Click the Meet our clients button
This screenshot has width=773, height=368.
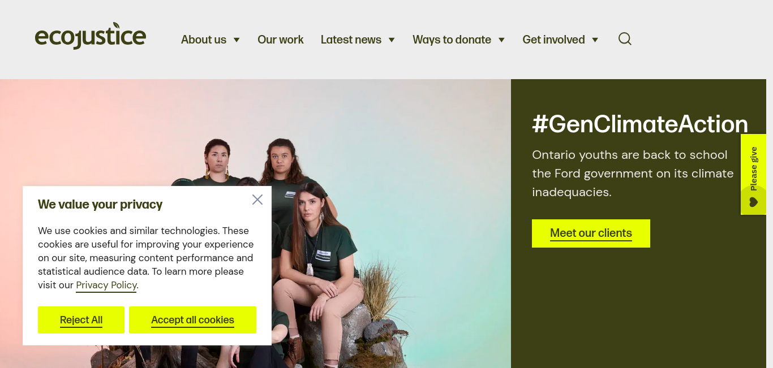click(591, 233)
